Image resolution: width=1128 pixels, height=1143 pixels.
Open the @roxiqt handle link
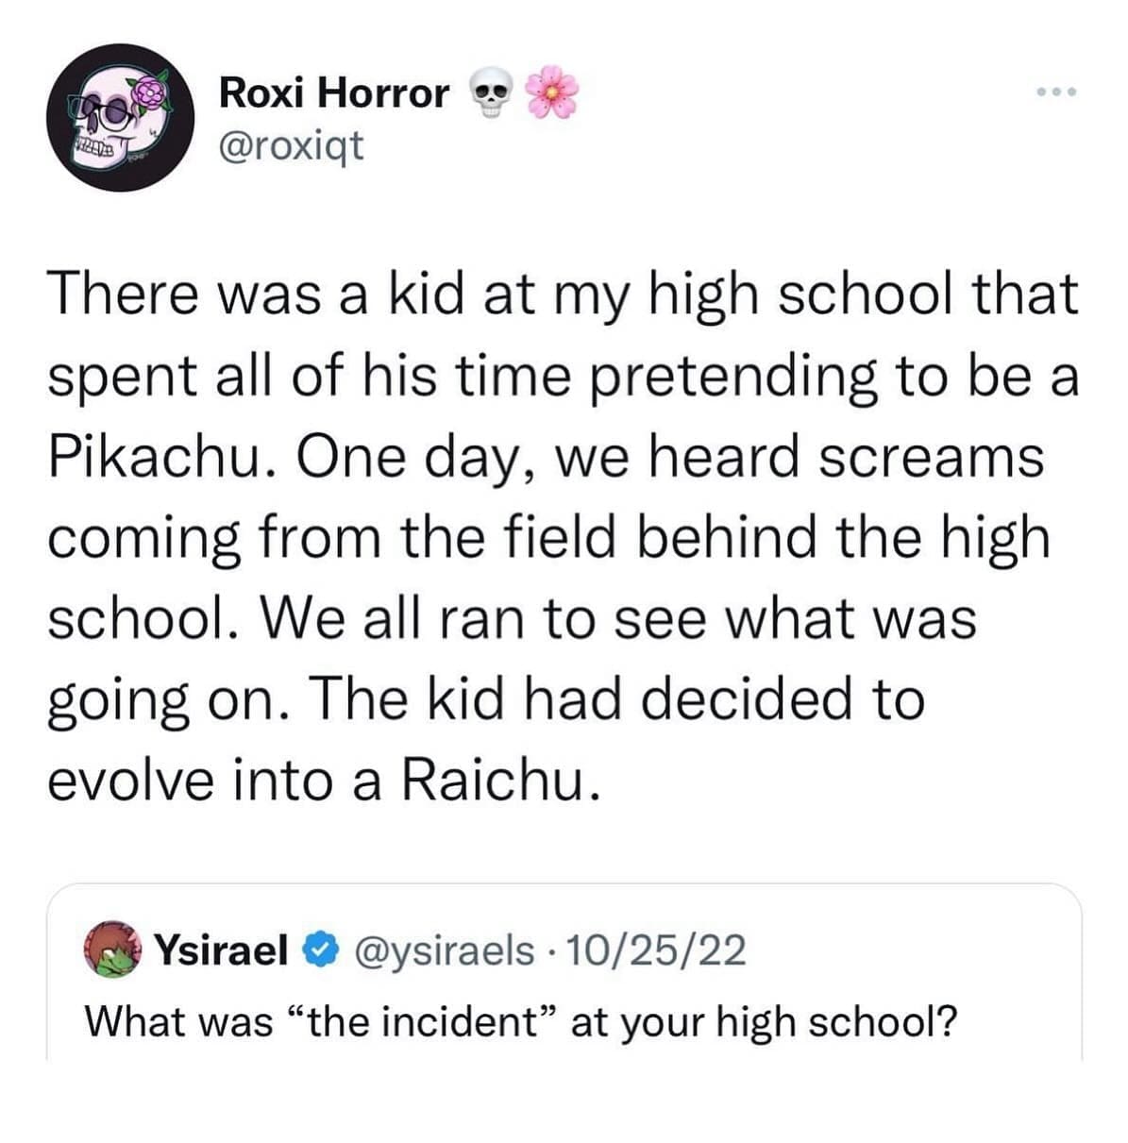(290, 145)
